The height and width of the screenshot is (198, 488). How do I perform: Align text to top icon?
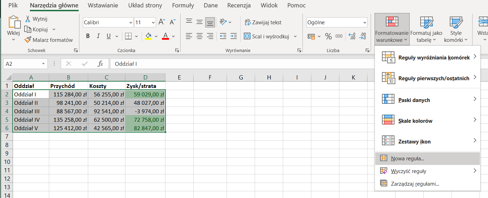[x=189, y=22]
